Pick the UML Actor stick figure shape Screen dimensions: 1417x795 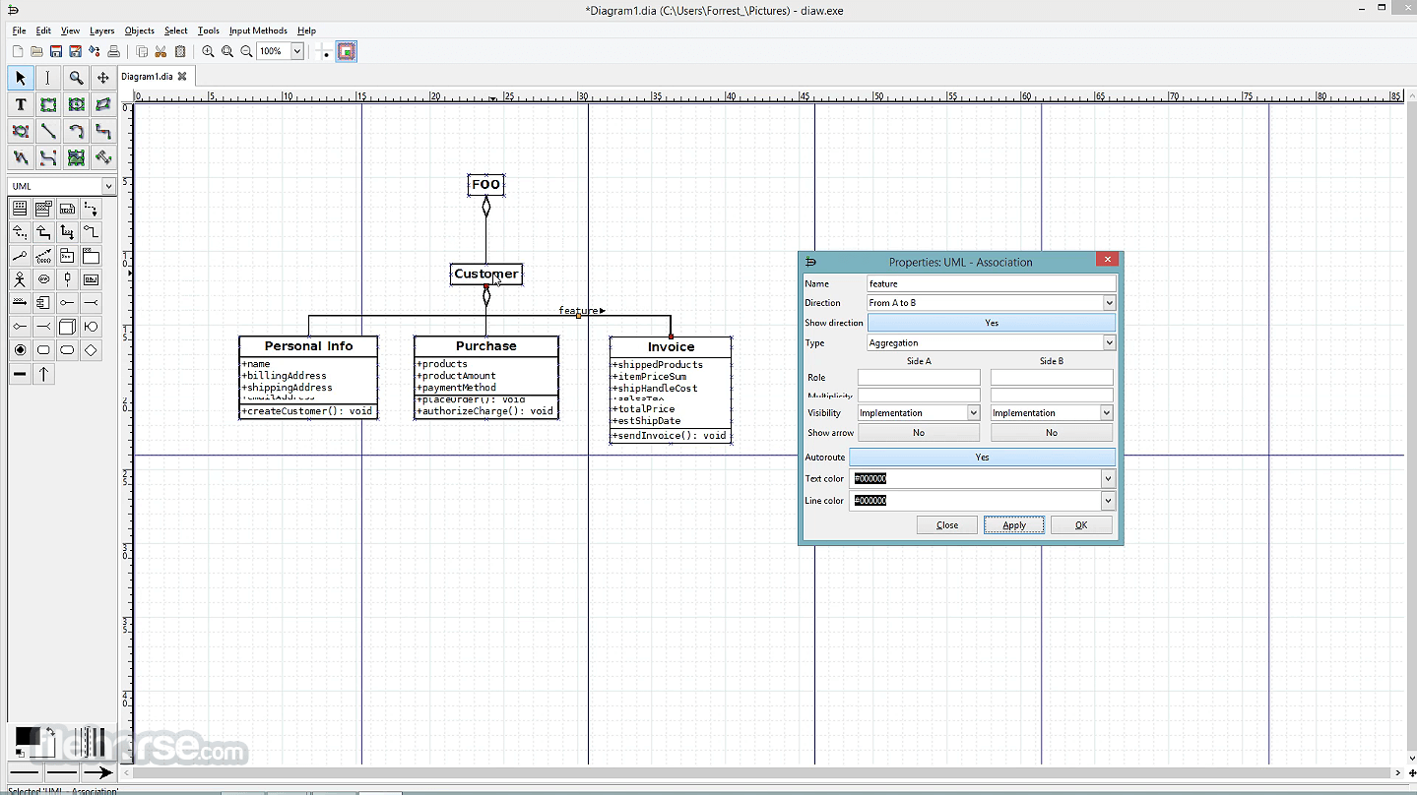tap(20, 279)
